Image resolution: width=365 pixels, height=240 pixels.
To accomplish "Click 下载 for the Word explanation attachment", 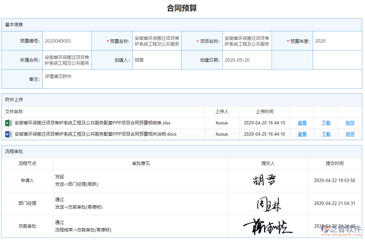I will (x=326, y=134).
